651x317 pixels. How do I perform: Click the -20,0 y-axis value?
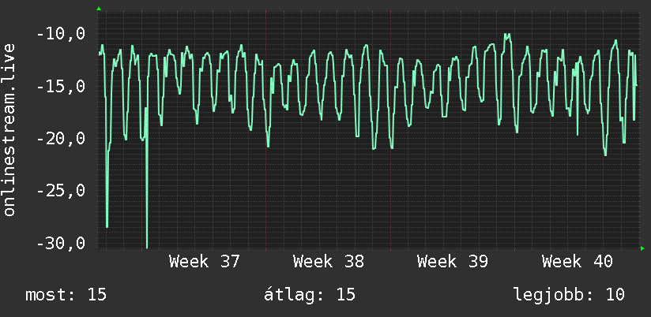tap(61, 139)
